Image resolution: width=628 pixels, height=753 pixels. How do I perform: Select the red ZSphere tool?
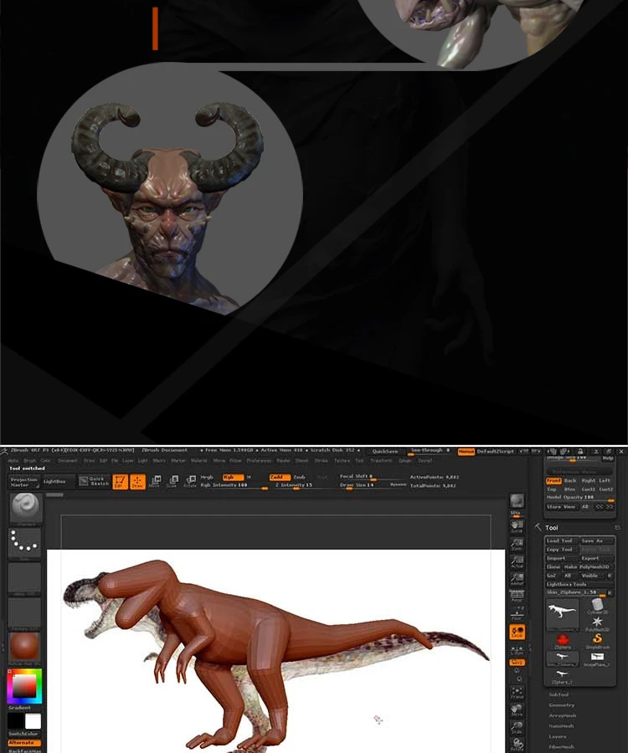(x=563, y=641)
